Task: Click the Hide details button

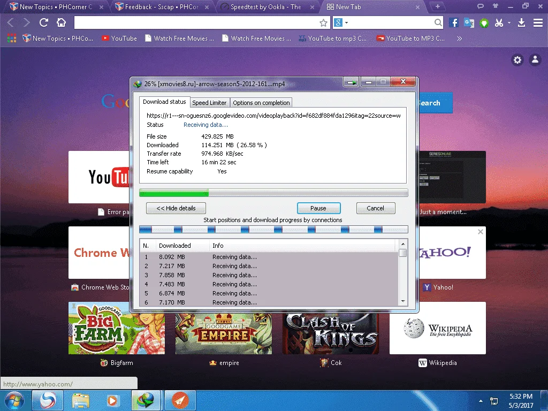Action: pyautogui.click(x=176, y=208)
